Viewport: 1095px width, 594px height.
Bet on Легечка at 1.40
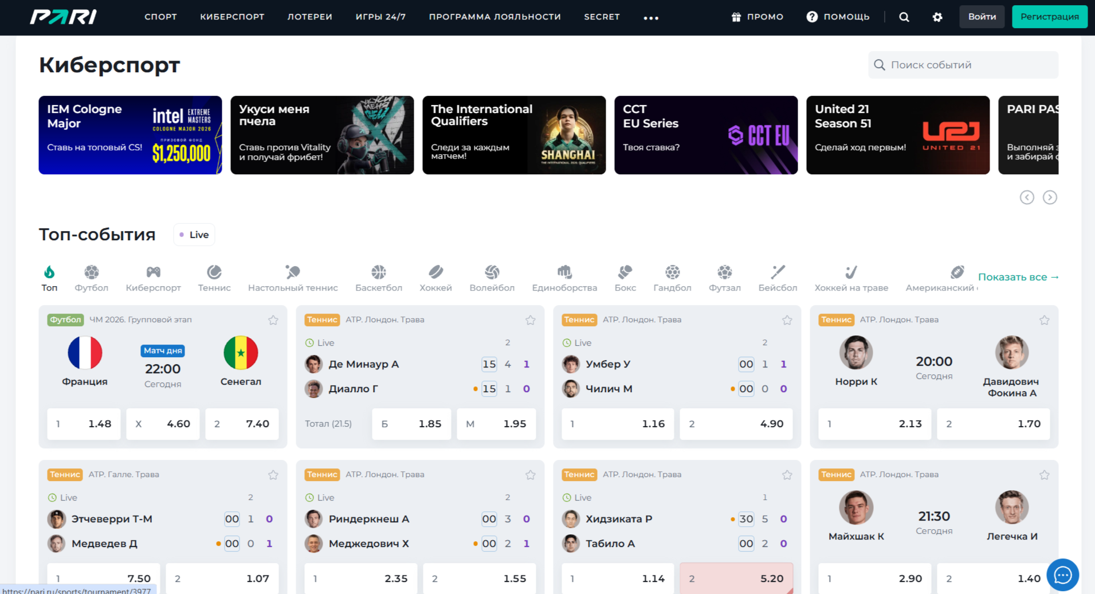point(993,578)
